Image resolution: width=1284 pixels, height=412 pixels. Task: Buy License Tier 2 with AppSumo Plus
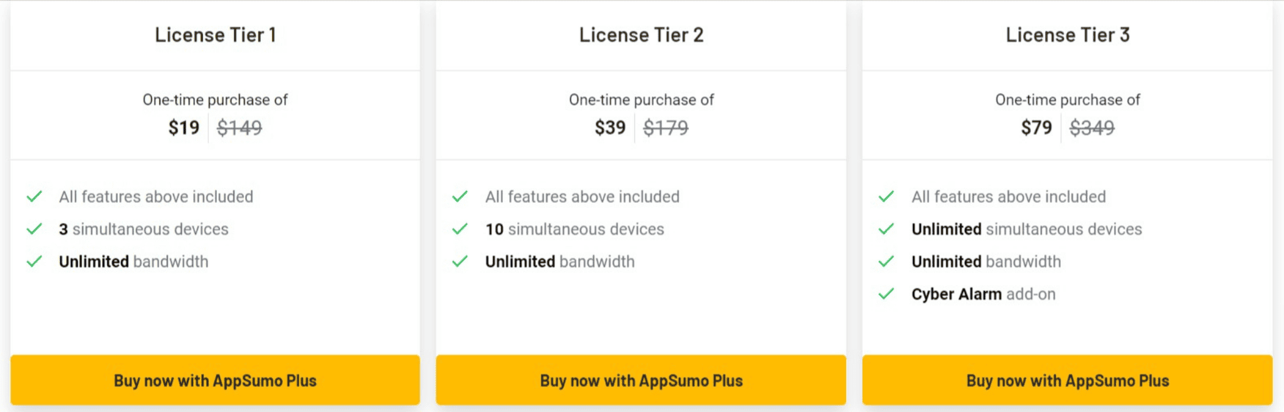641,380
